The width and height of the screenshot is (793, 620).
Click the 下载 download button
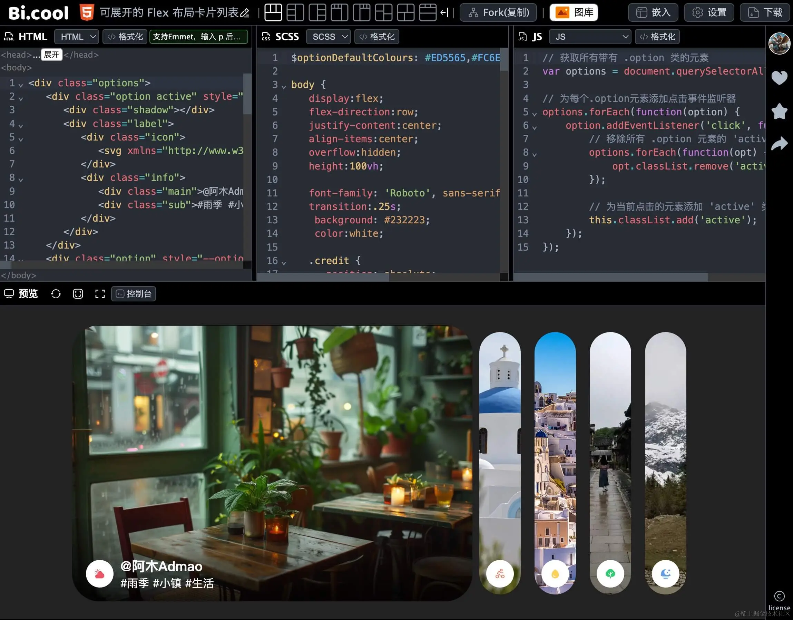(765, 12)
